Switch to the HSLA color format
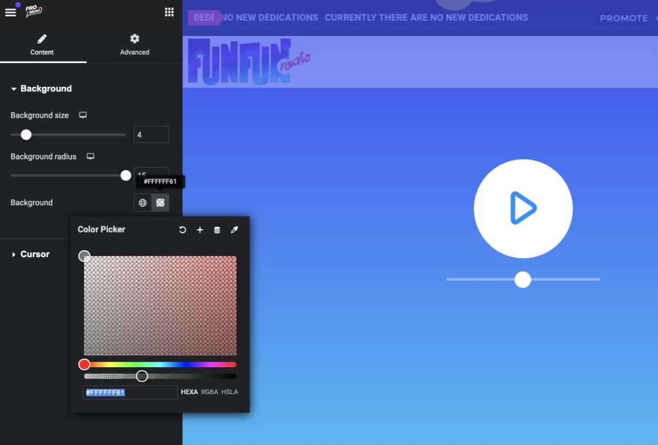 (x=229, y=392)
